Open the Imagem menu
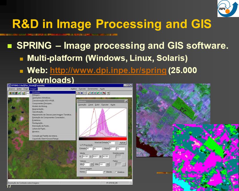The image size is (239, 191). point(33,89)
